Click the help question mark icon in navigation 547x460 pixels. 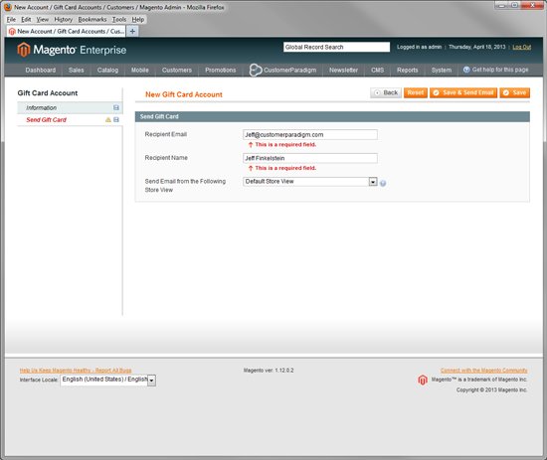(466, 70)
